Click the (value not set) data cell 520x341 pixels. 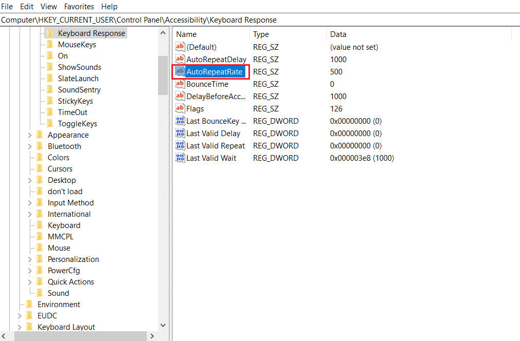pyautogui.click(x=354, y=47)
